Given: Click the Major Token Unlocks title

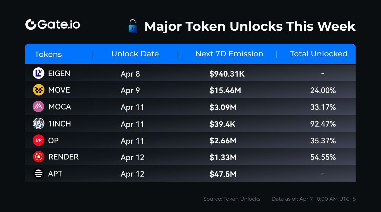Looking at the screenshot, I should (250, 26).
